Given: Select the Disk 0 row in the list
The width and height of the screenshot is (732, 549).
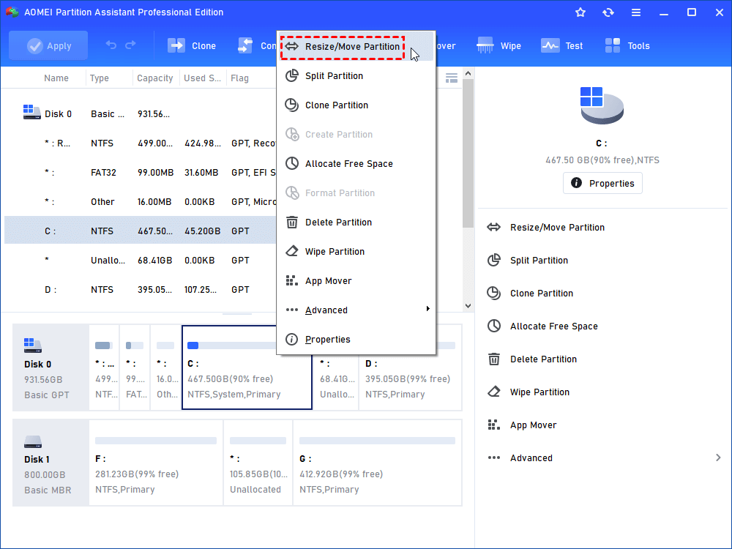Looking at the screenshot, I should 140,114.
